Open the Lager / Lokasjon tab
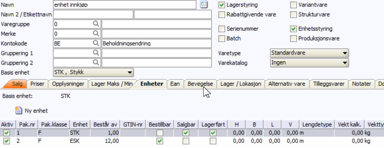This screenshot has height=148, width=384. [241, 84]
